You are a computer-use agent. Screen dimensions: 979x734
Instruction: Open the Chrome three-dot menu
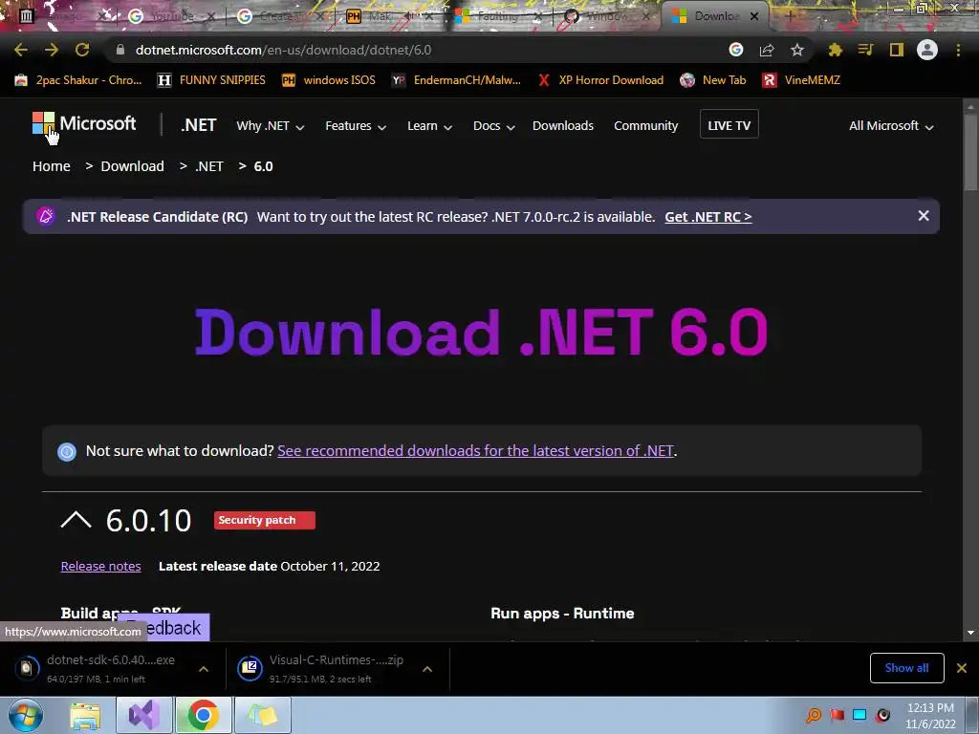coord(958,50)
